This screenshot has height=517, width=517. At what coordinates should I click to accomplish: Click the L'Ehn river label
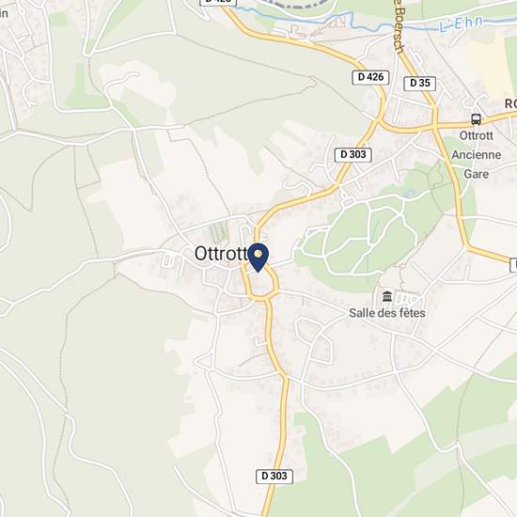click(461, 23)
